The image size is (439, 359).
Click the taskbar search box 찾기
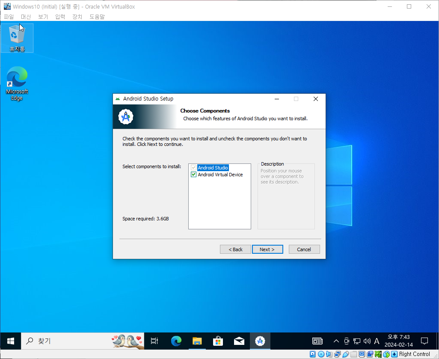click(83, 341)
